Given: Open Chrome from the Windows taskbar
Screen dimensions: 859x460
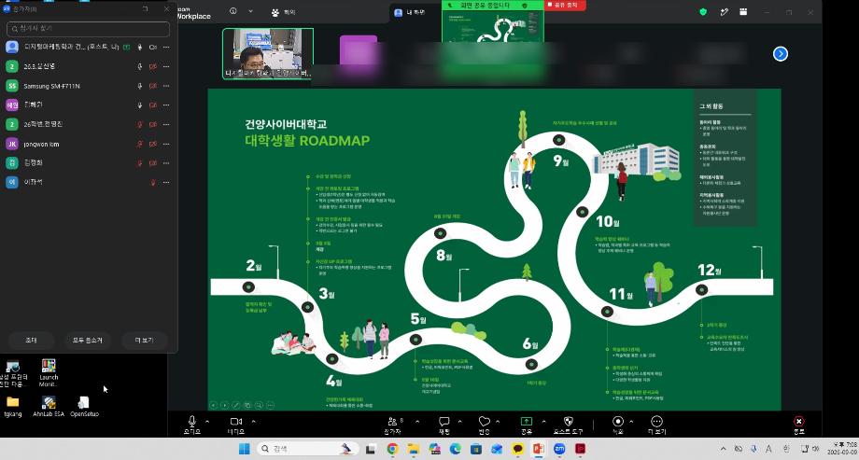Looking at the screenshot, I should click(392, 449).
